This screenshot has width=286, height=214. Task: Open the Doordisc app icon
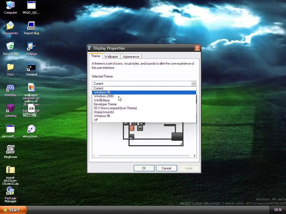click(10, 90)
